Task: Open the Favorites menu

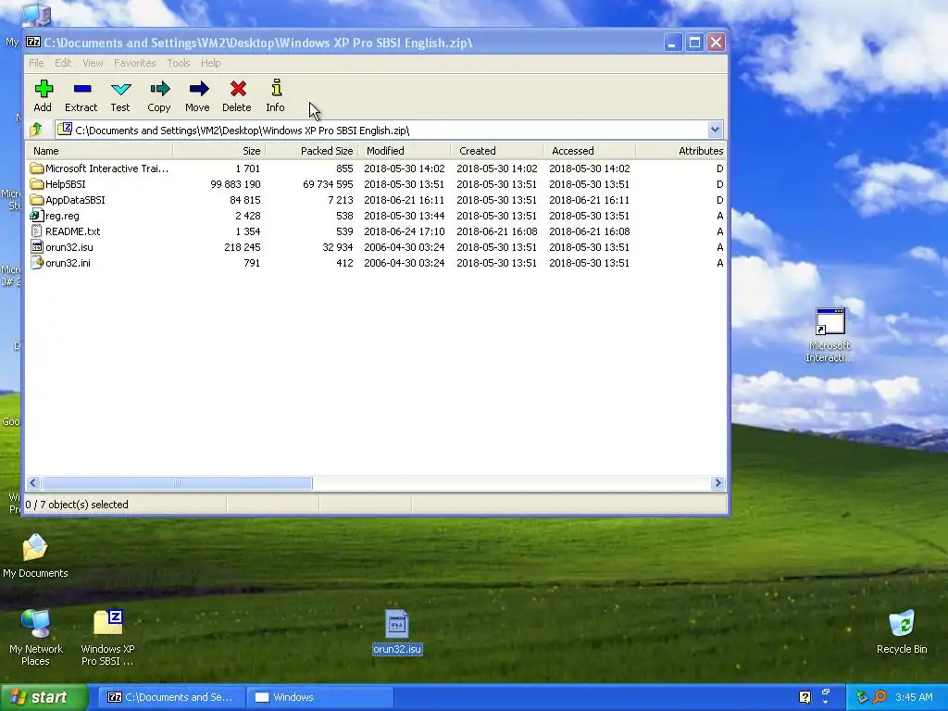Action: (135, 63)
